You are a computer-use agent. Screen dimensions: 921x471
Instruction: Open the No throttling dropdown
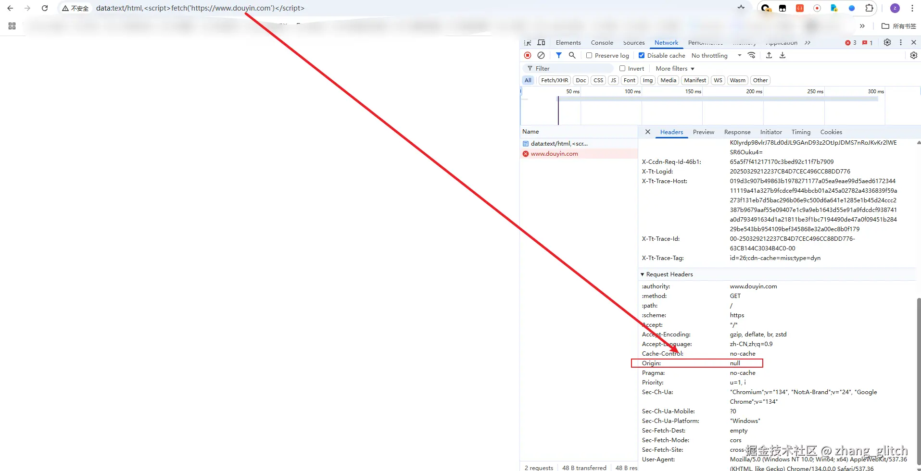[x=716, y=56]
